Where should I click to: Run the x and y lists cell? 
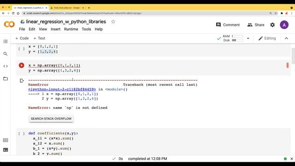[22, 49]
